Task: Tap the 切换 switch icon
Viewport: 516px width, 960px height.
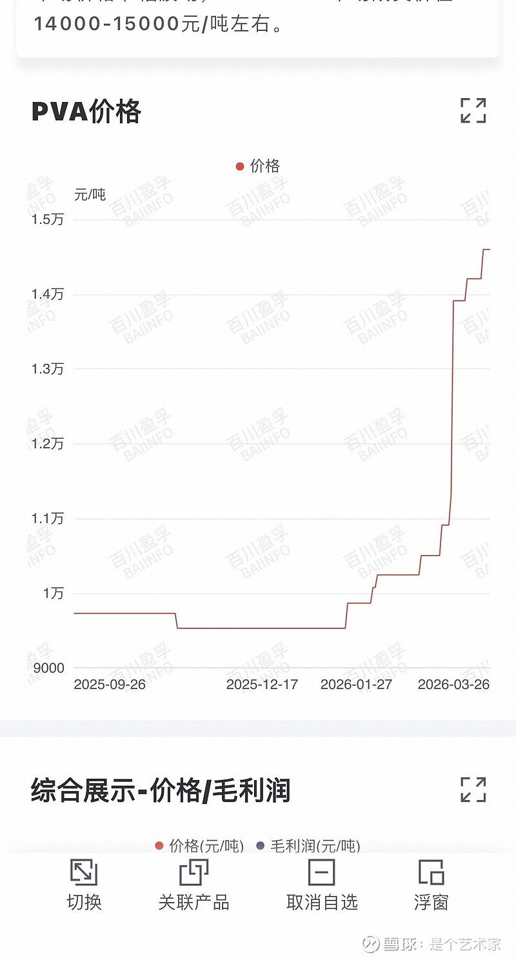Action: (84, 873)
